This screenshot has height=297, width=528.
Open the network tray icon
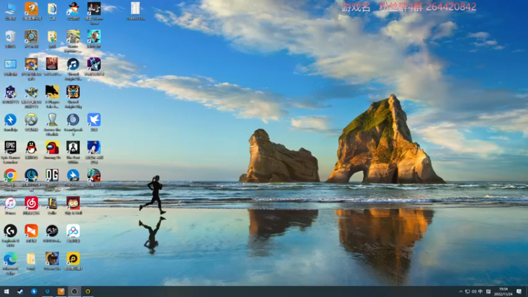(x=467, y=292)
